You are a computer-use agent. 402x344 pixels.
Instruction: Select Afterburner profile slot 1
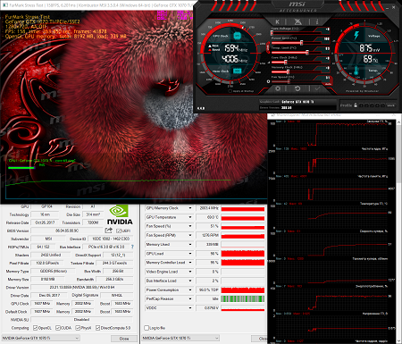click(x=361, y=105)
